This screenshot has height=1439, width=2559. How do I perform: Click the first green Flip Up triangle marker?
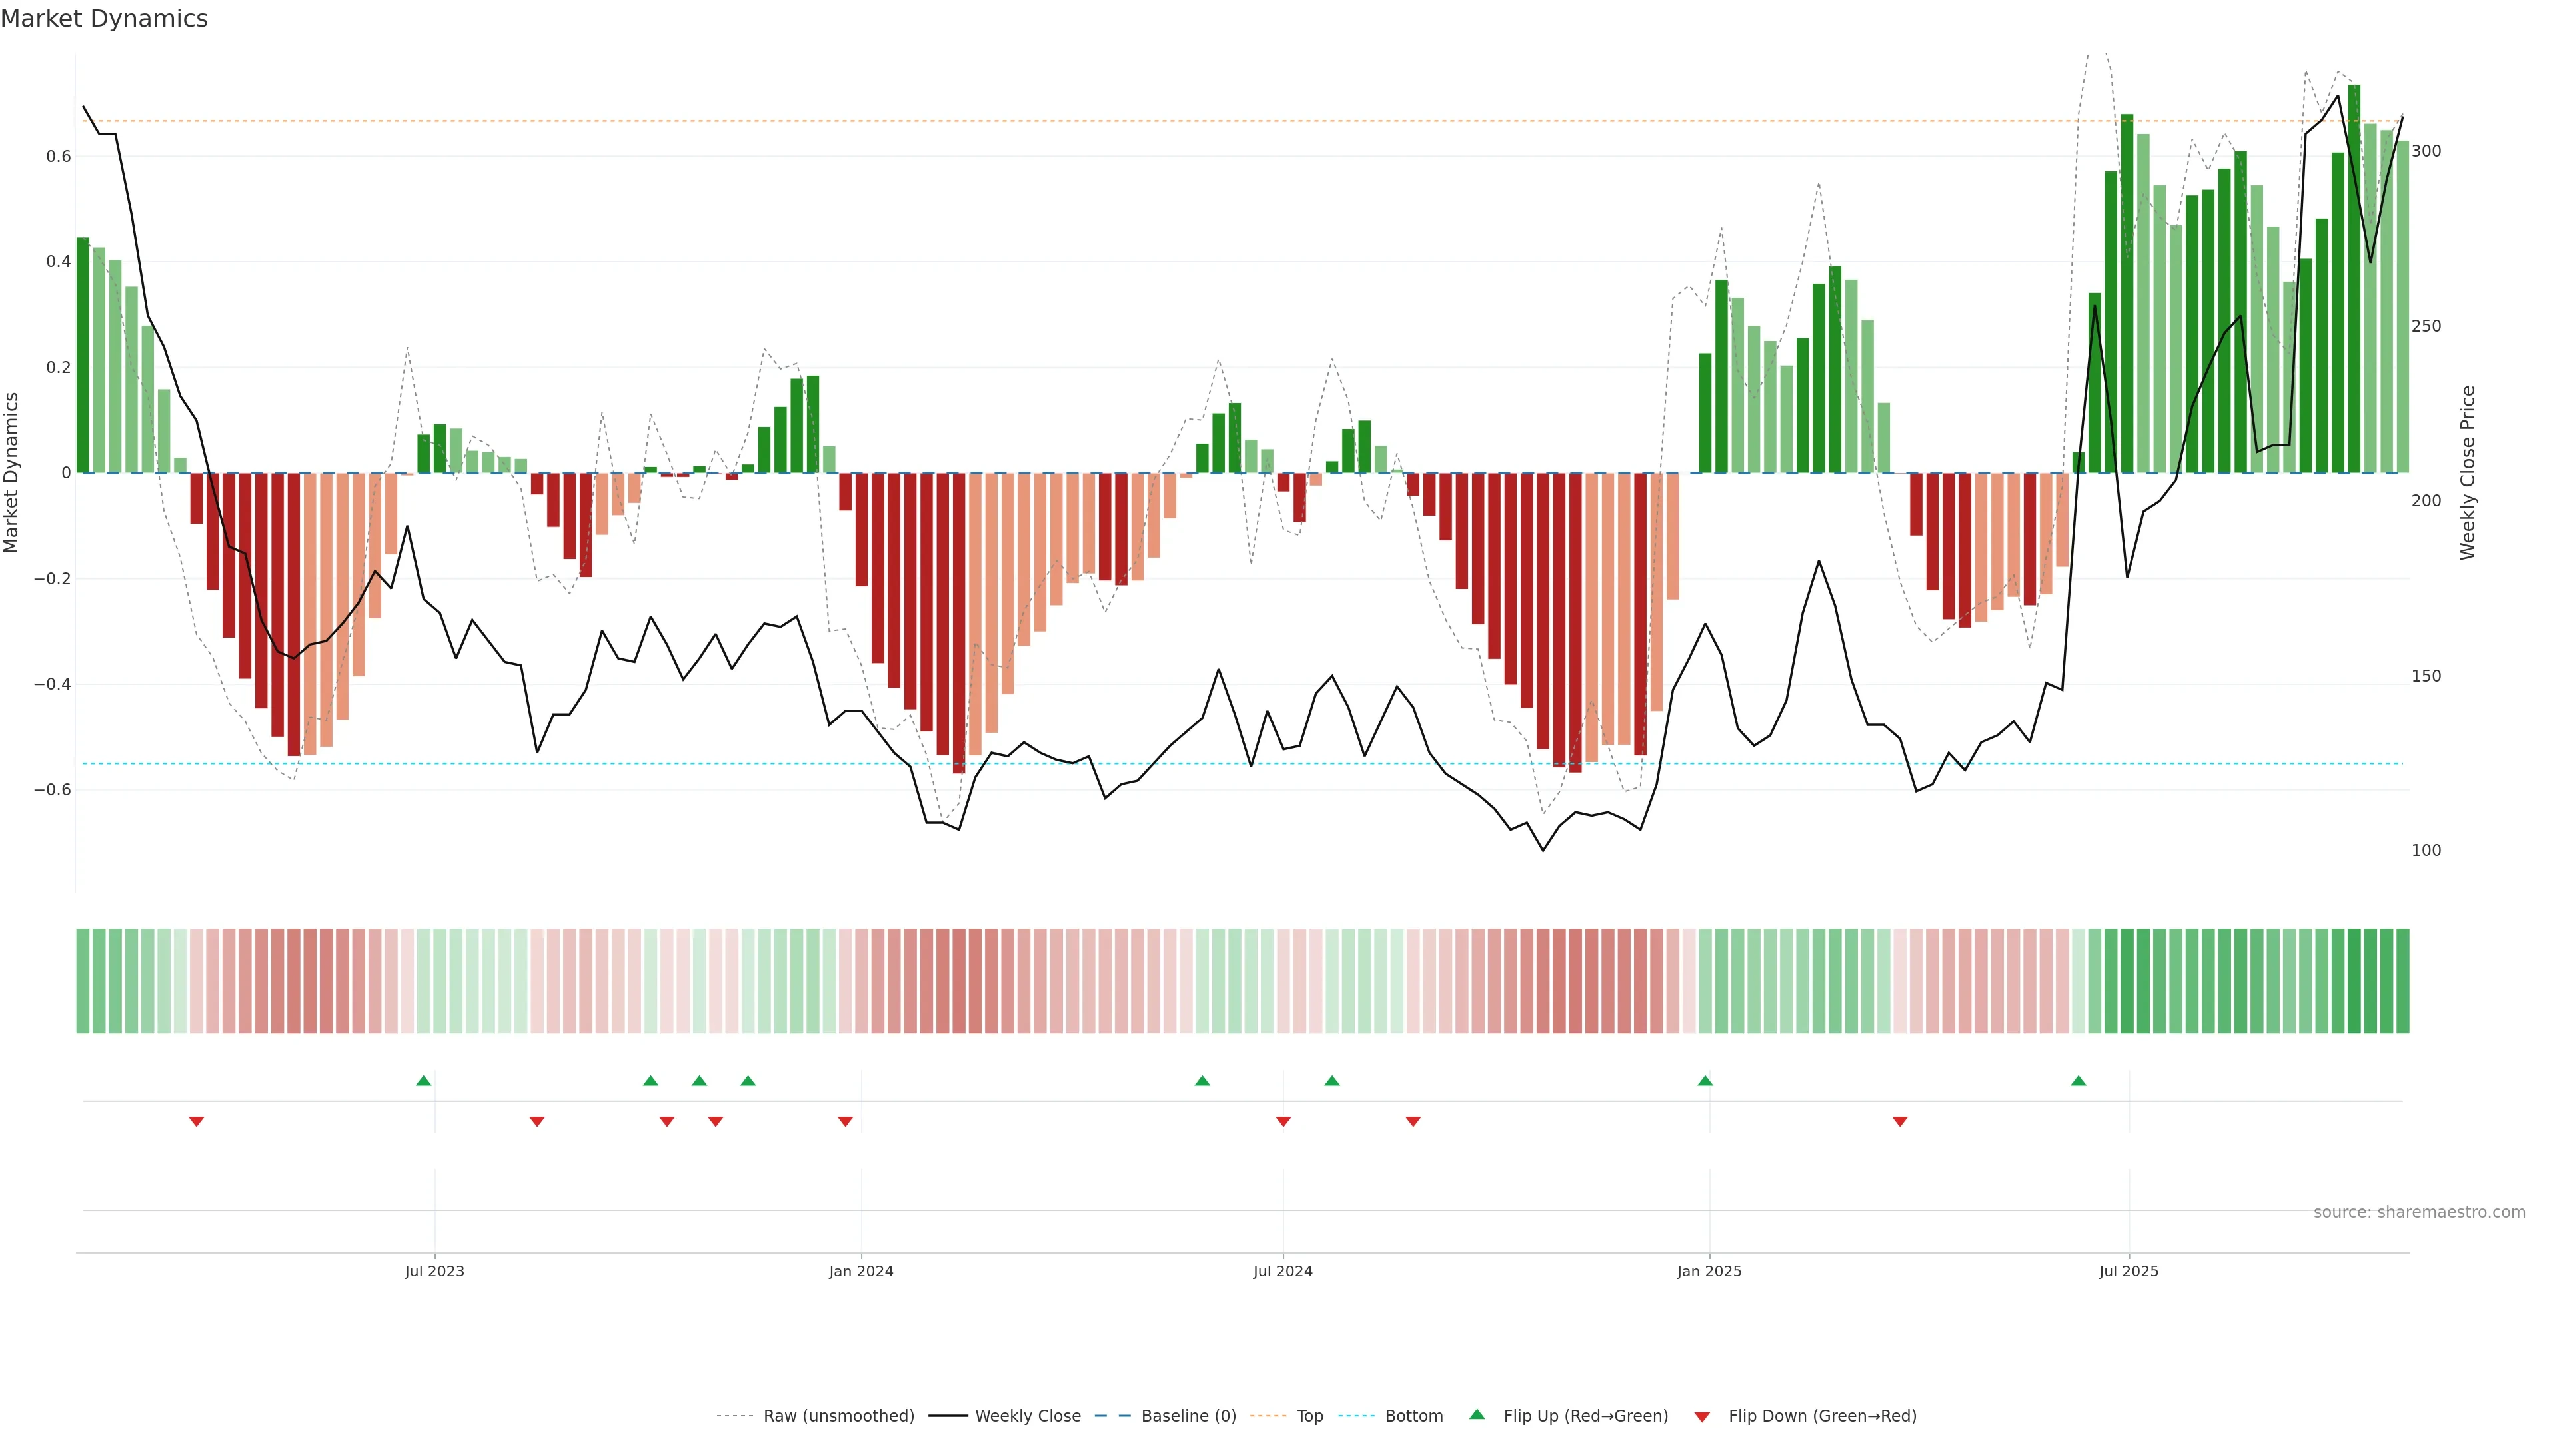click(x=423, y=1081)
